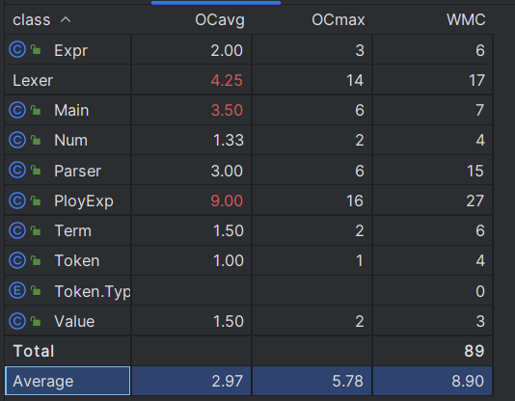Click the blue active tab indicator bar
Image resolution: width=515 pixels, height=401 pixels.
216,3
